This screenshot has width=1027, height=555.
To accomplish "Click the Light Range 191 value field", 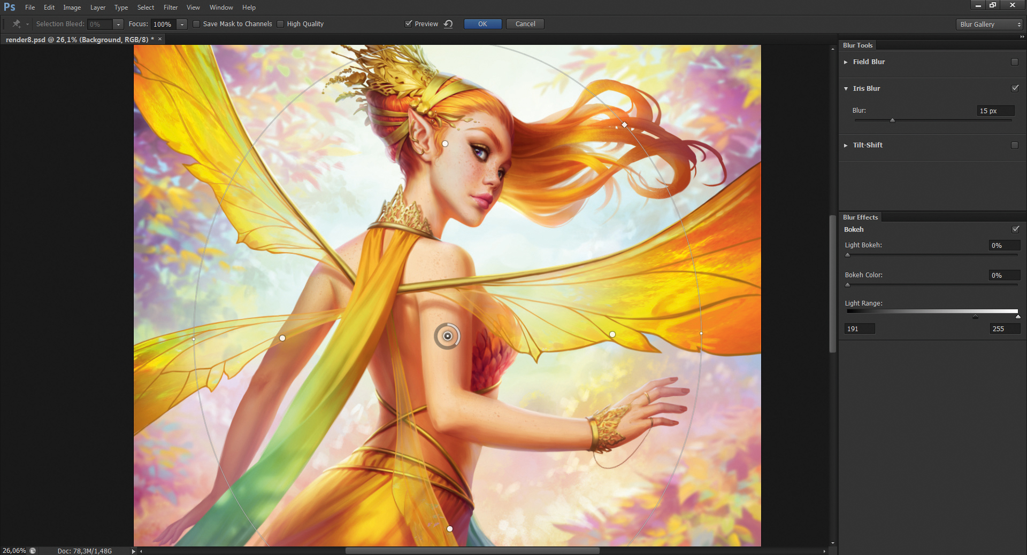I will coord(860,329).
